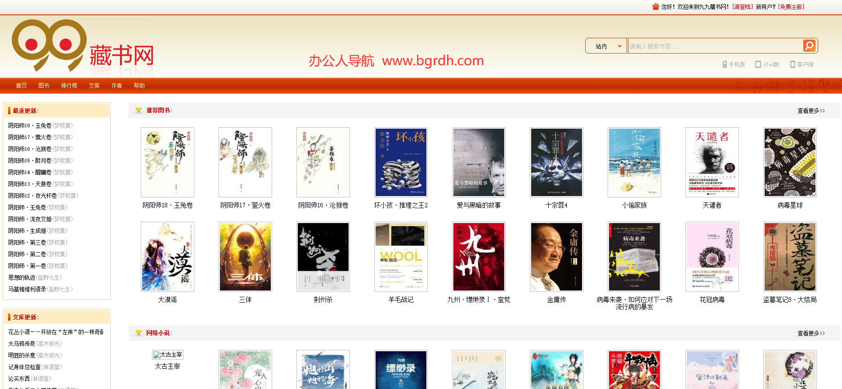
Task: Open 作者 in navigation bar
Action: tap(117, 85)
